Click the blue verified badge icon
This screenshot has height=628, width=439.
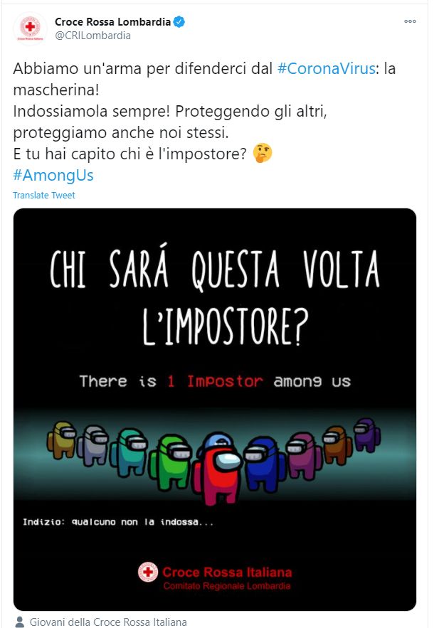point(179,21)
